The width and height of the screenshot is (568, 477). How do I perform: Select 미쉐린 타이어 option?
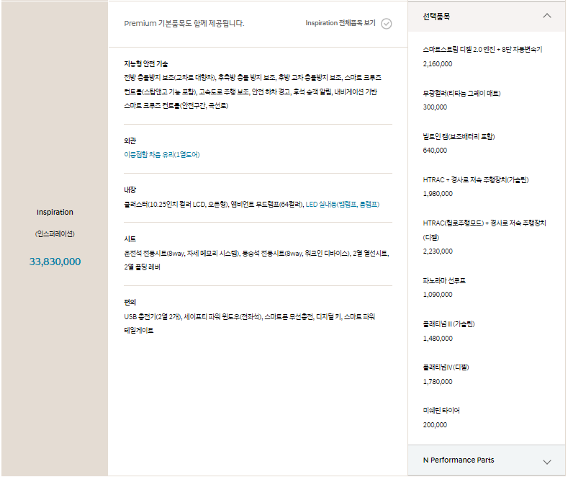tap(441, 410)
